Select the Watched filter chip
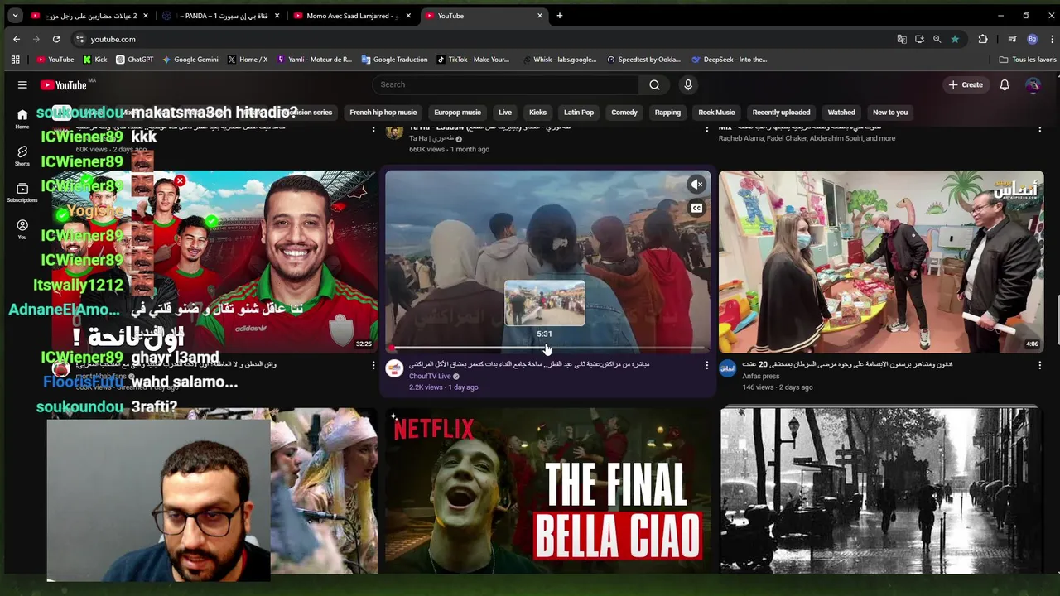Screen dimensions: 1060x596 [x=841, y=113]
